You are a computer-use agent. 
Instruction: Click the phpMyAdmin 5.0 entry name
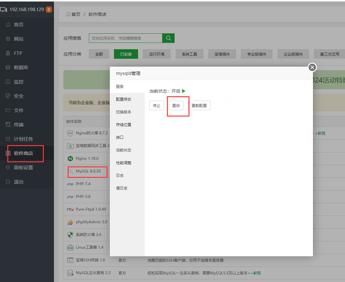point(91,222)
